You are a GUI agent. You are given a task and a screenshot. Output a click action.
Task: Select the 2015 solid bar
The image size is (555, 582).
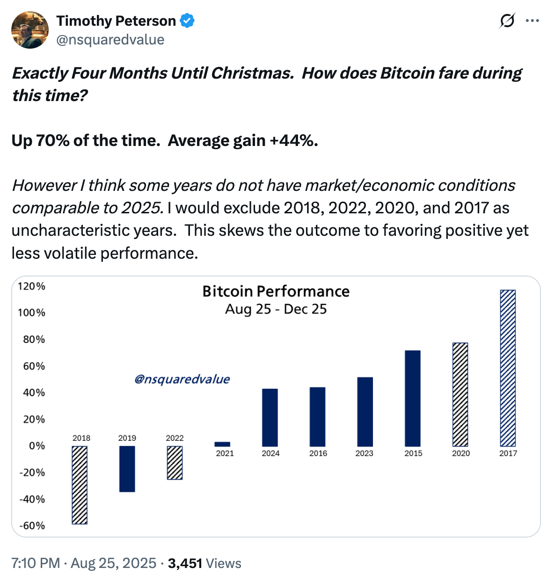point(413,398)
